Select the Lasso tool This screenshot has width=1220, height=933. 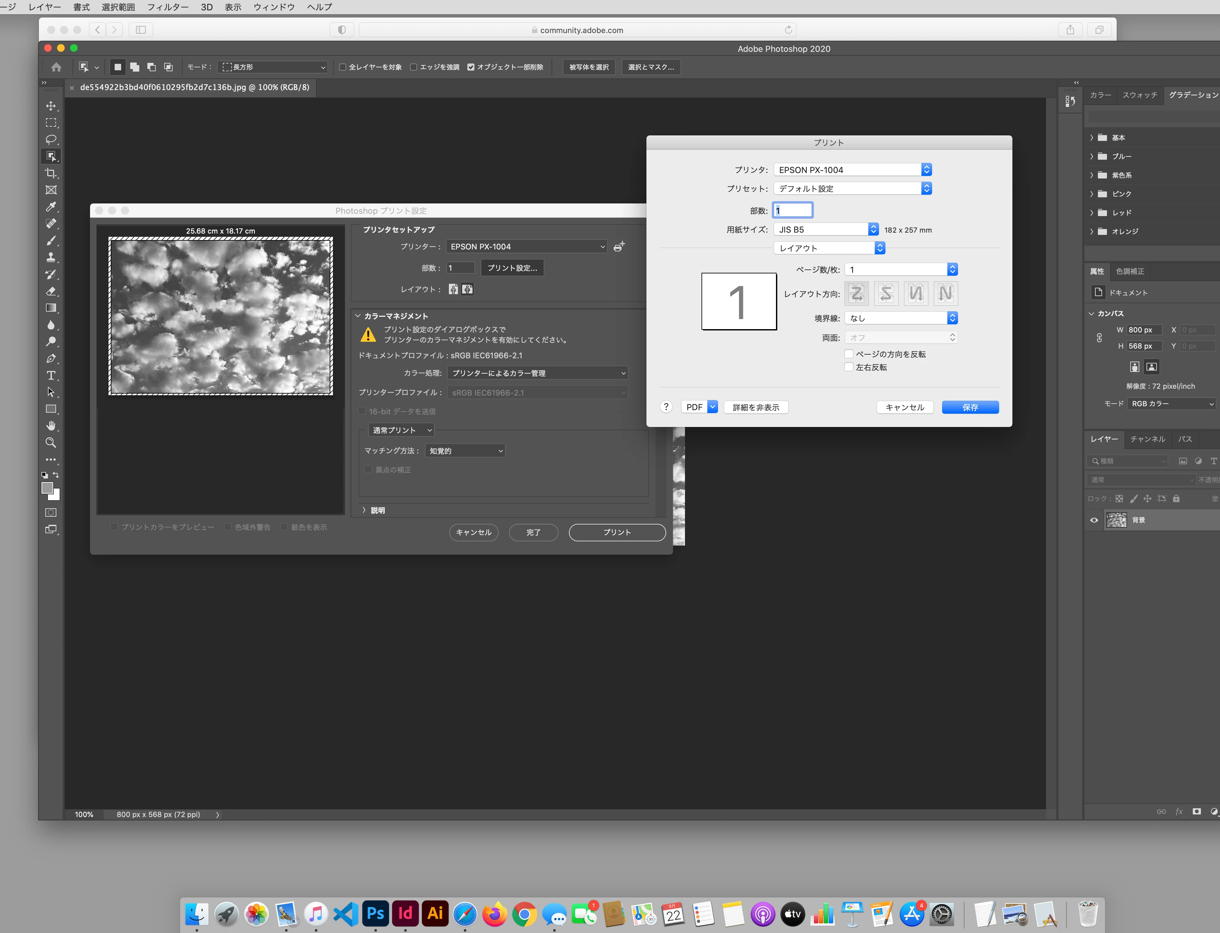tap(51, 139)
